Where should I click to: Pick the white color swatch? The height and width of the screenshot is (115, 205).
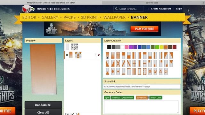[x=122, y=47]
